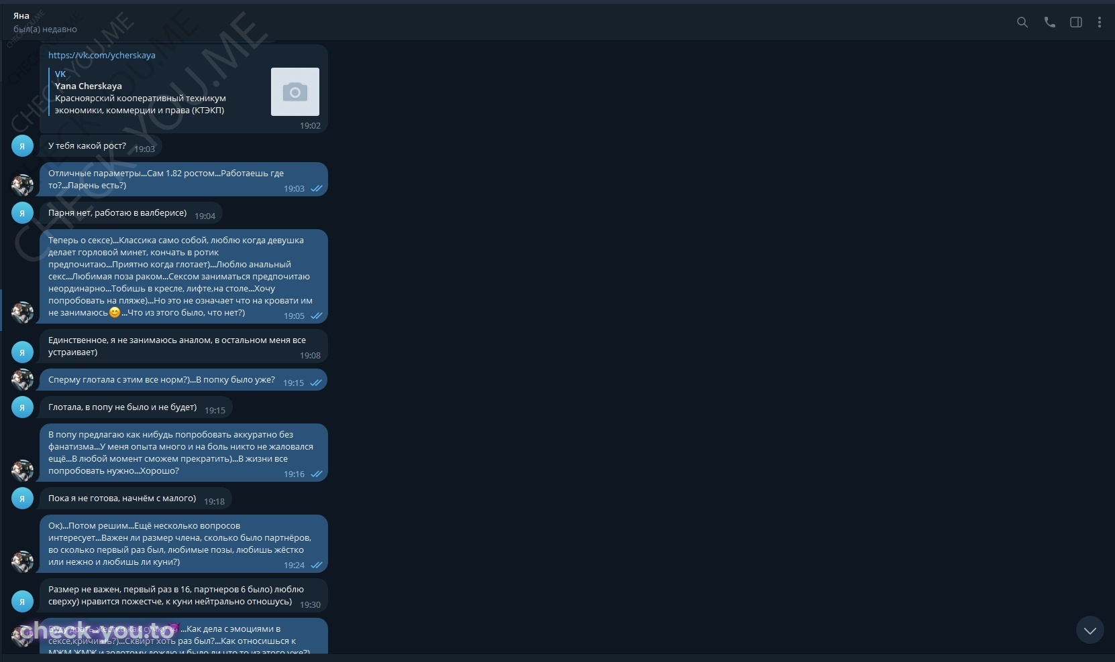
Task: Click 'Yana Cherskaya' preview title
Action: pyautogui.click(x=89, y=86)
